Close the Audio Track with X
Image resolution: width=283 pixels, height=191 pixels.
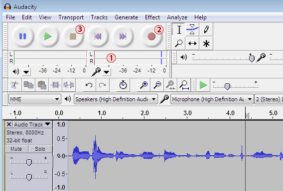click(x=9, y=125)
